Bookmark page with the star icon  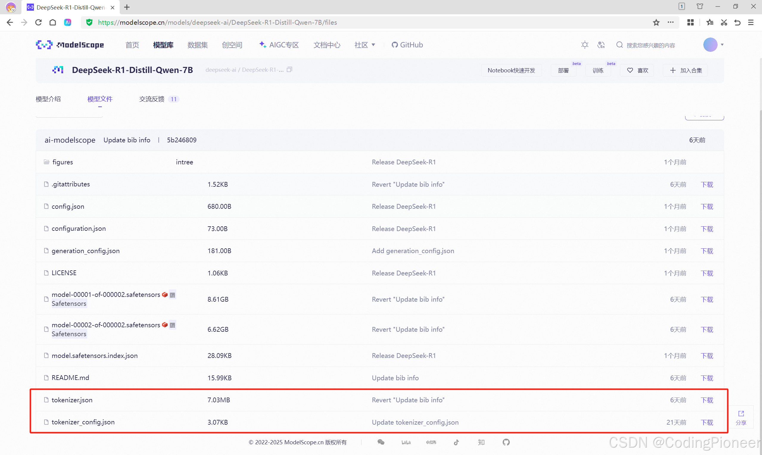(656, 22)
